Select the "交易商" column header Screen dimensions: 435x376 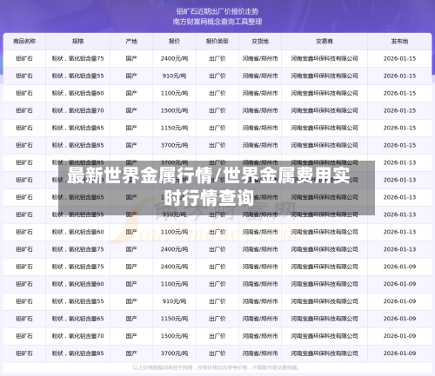click(x=325, y=41)
